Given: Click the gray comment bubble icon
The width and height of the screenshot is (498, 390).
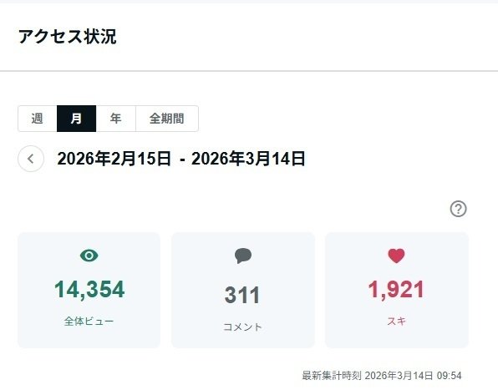Looking at the screenshot, I should (x=243, y=256).
